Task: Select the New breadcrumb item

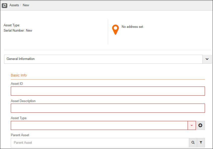Action: pyautogui.click(x=26, y=5)
